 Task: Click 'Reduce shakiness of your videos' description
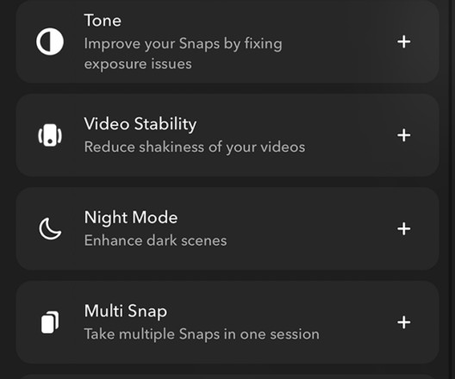195,147
